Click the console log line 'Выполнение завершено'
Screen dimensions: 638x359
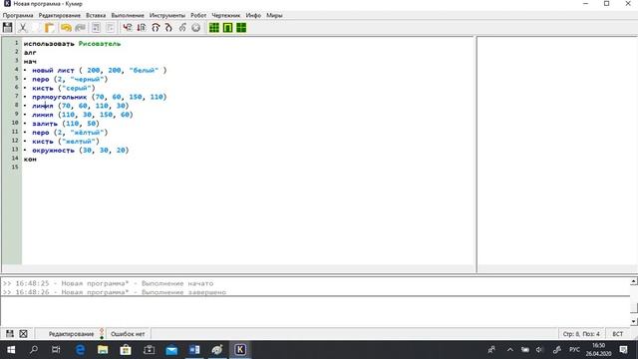point(115,292)
